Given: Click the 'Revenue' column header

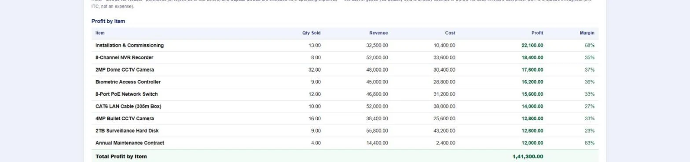Looking at the screenshot, I should [x=378, y=33].
